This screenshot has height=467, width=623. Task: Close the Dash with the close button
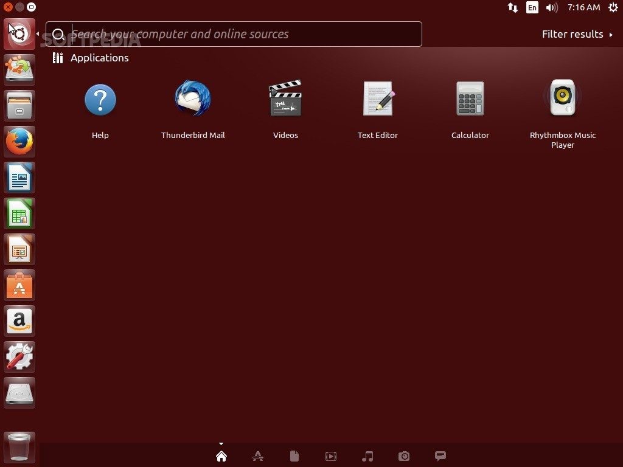(8, 7)
